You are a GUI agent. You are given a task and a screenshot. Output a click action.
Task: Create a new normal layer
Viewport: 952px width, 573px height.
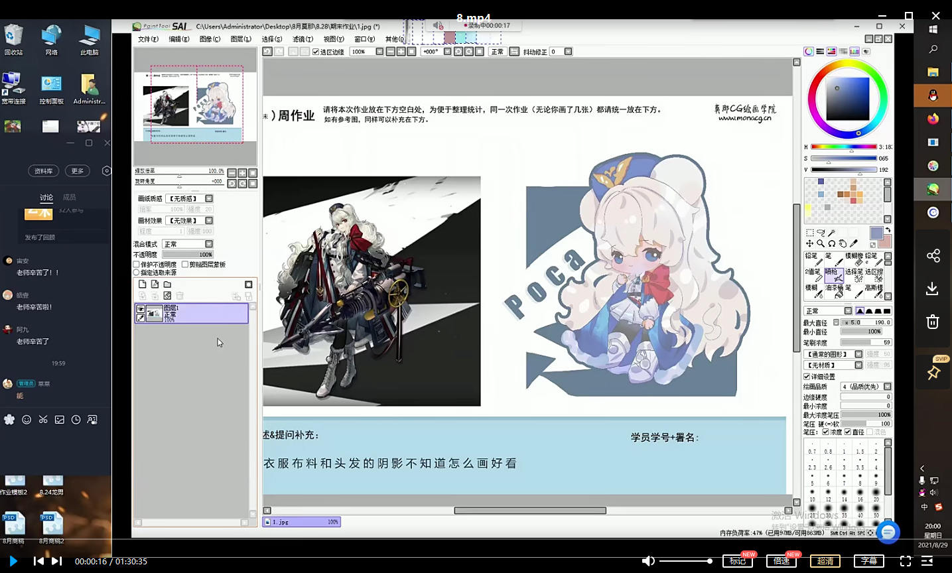tap(142, 285)
